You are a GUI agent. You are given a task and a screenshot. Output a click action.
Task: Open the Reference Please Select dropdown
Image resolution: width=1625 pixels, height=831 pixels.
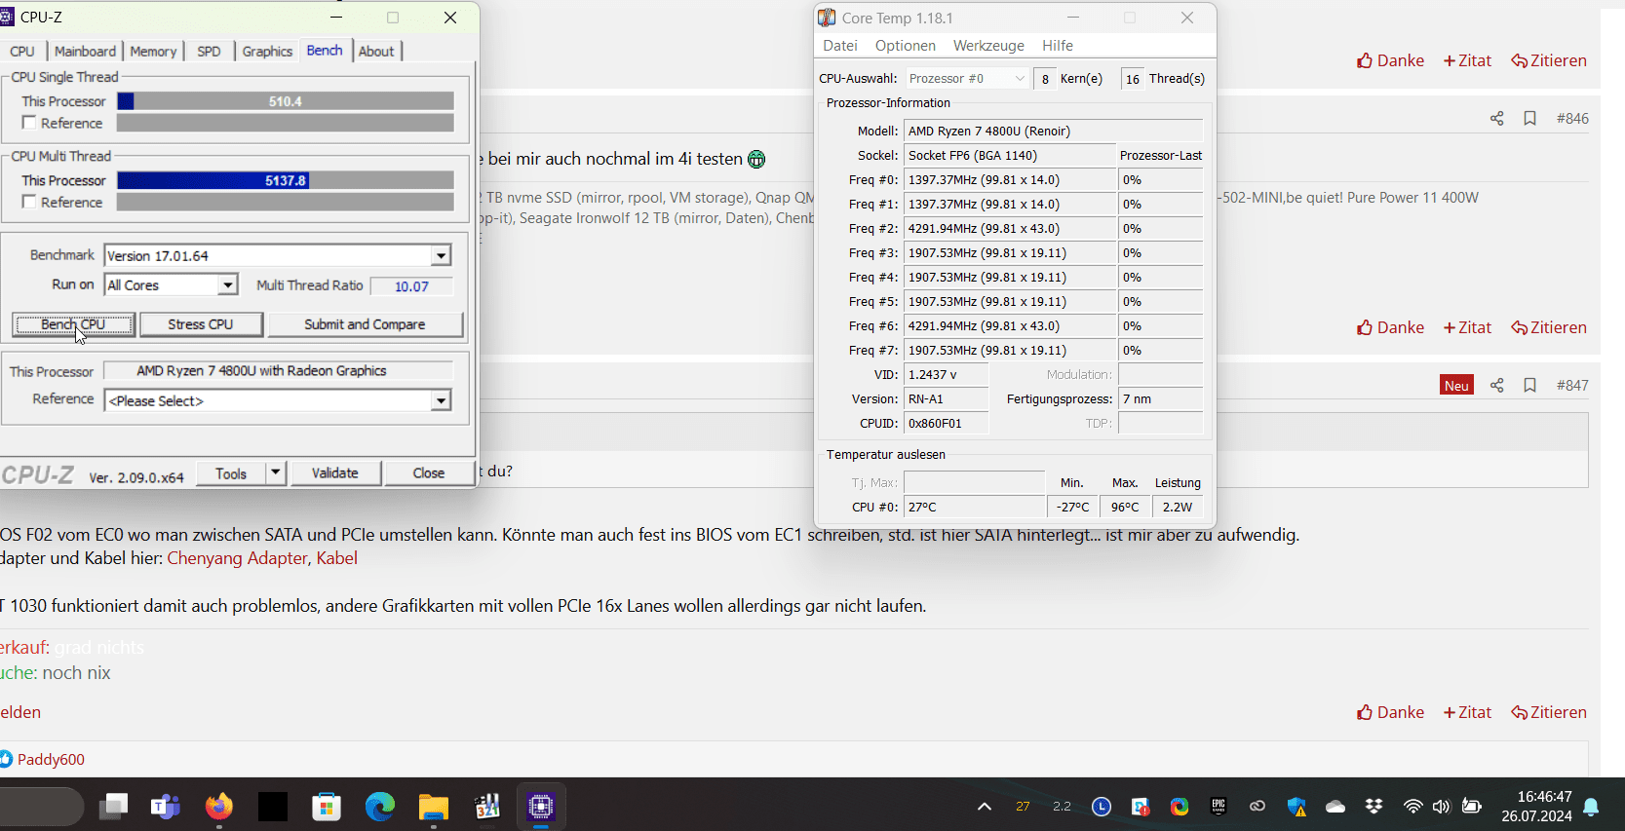(441, 400)
